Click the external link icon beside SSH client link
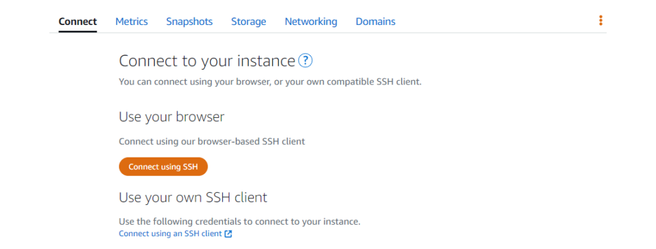The height and width of the screenshot is (249, 656). (x=228, y=234)
